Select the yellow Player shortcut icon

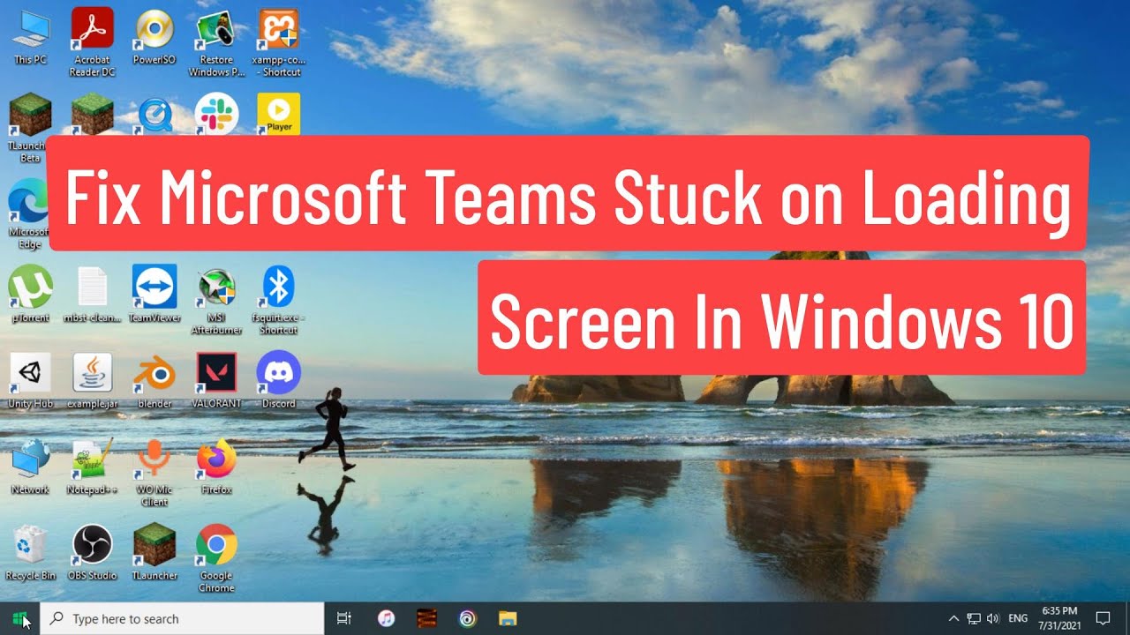(x=278, y=115)
